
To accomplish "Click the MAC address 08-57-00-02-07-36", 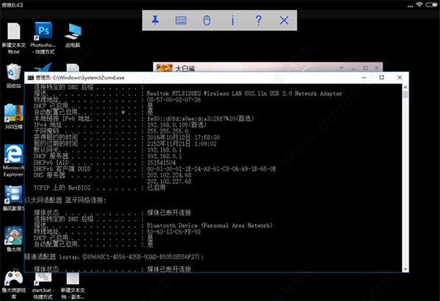I will point(174,100).
